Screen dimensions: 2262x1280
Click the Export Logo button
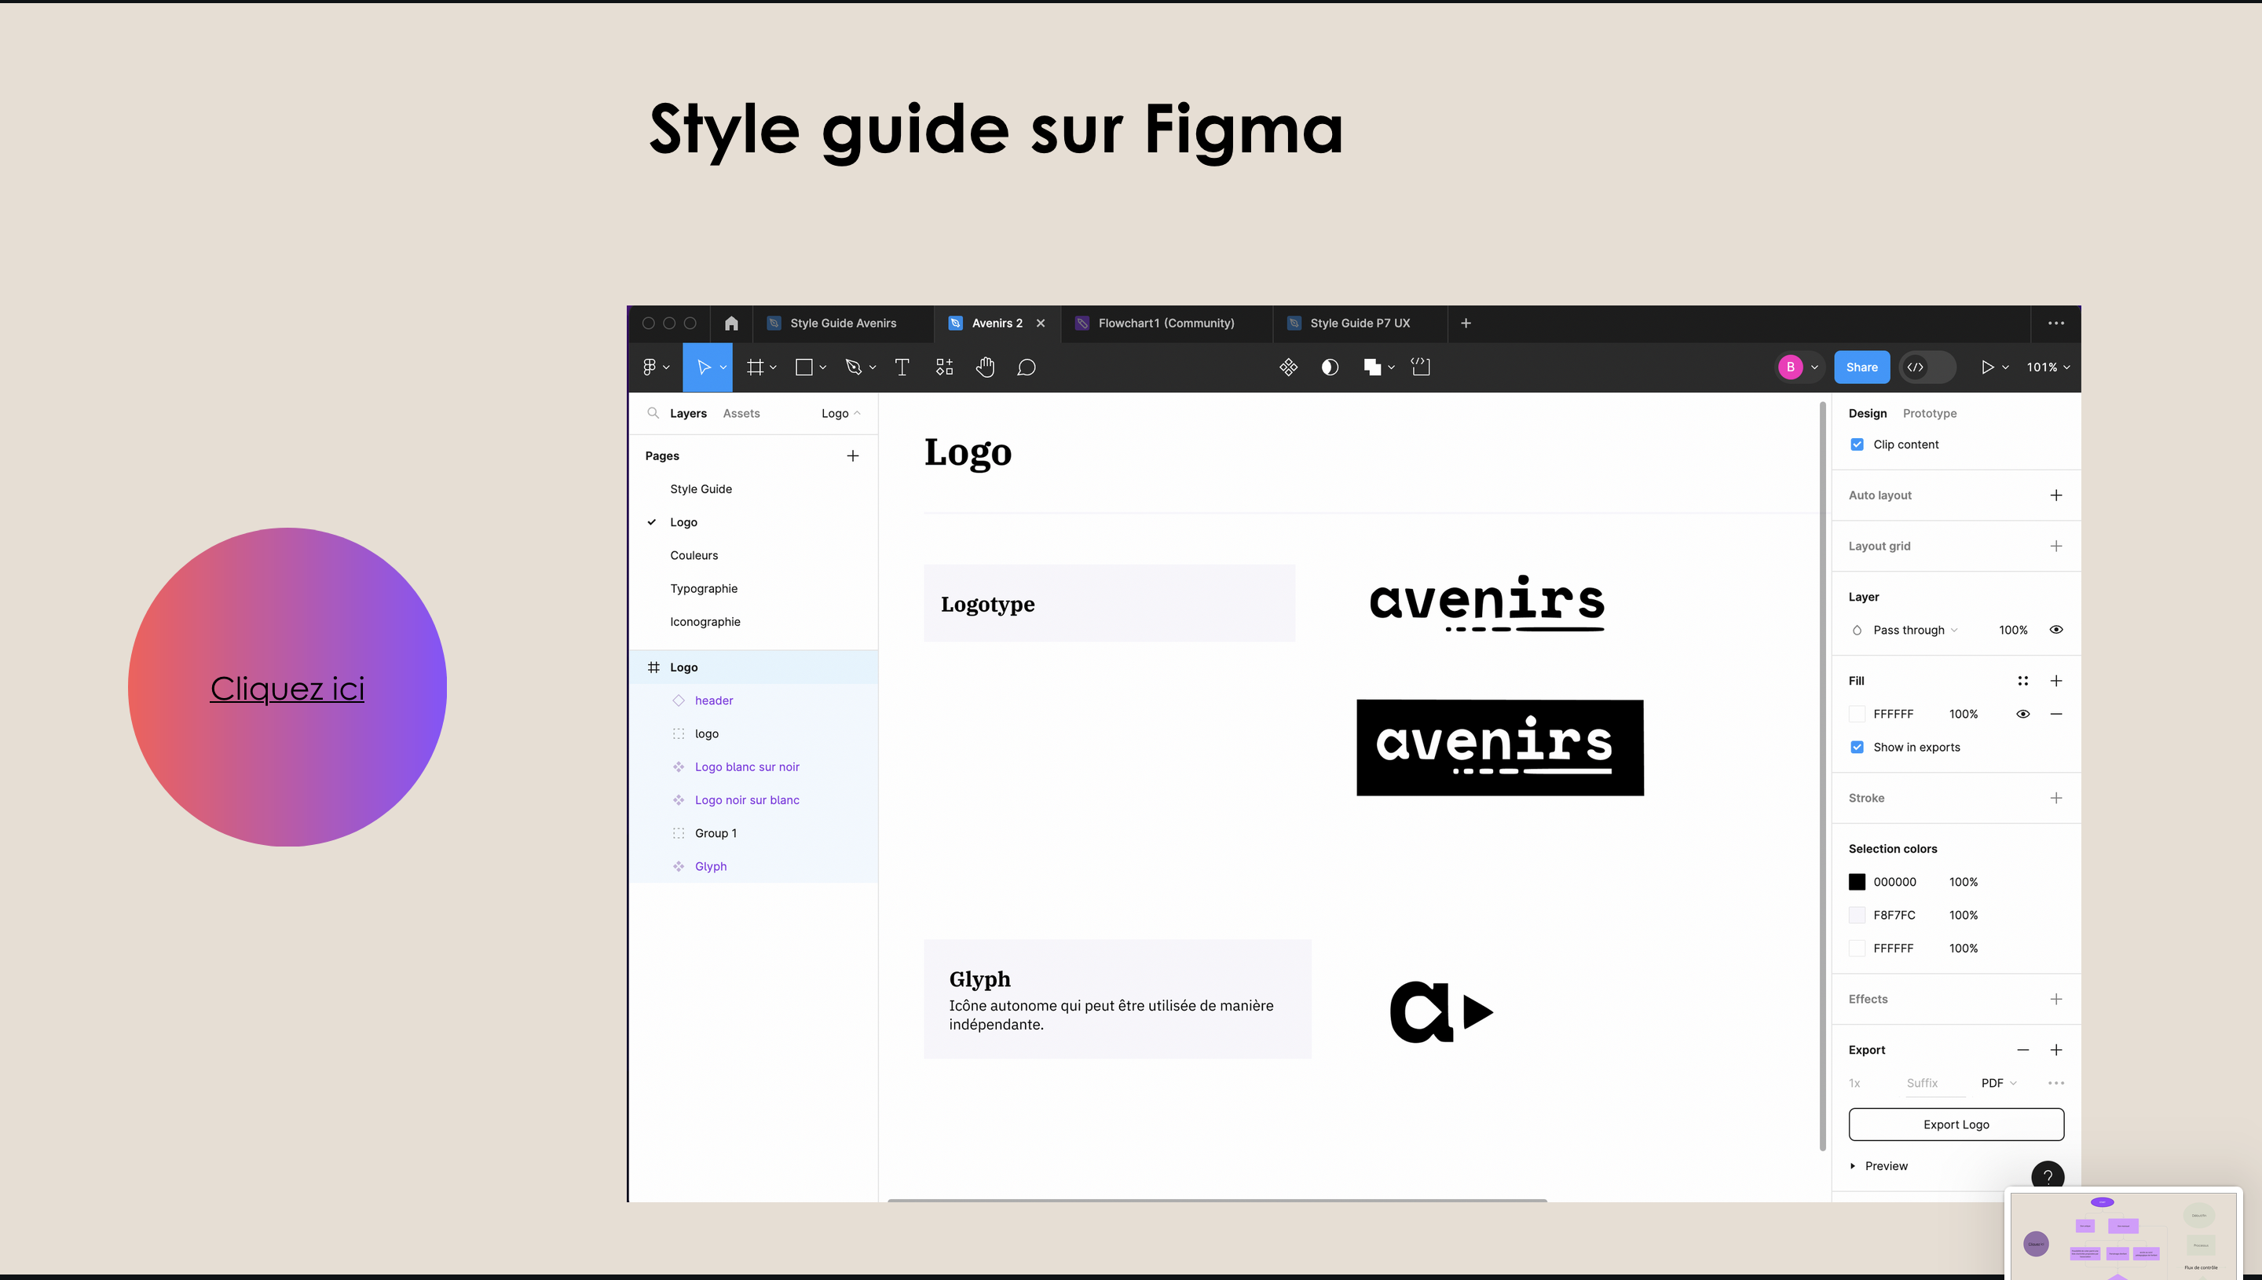1955,1125
